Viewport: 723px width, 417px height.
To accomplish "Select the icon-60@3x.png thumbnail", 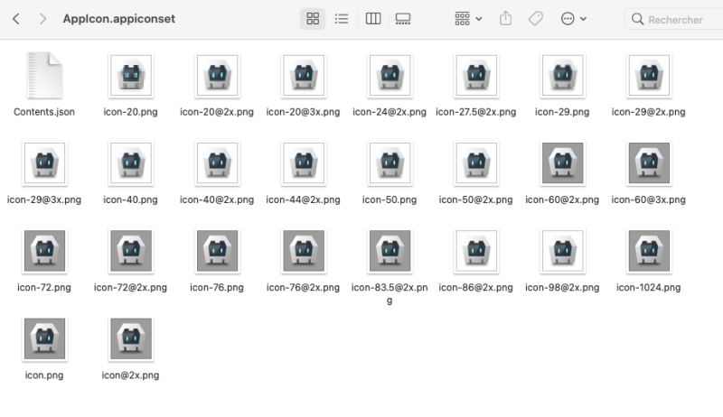I will [x=649, y=163].
